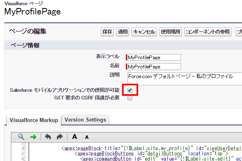Image resolution: width=242 pixels, height=161 pixels.
Task: Enable the GET request CSRF protection checkbox
Action: (130, 98)
